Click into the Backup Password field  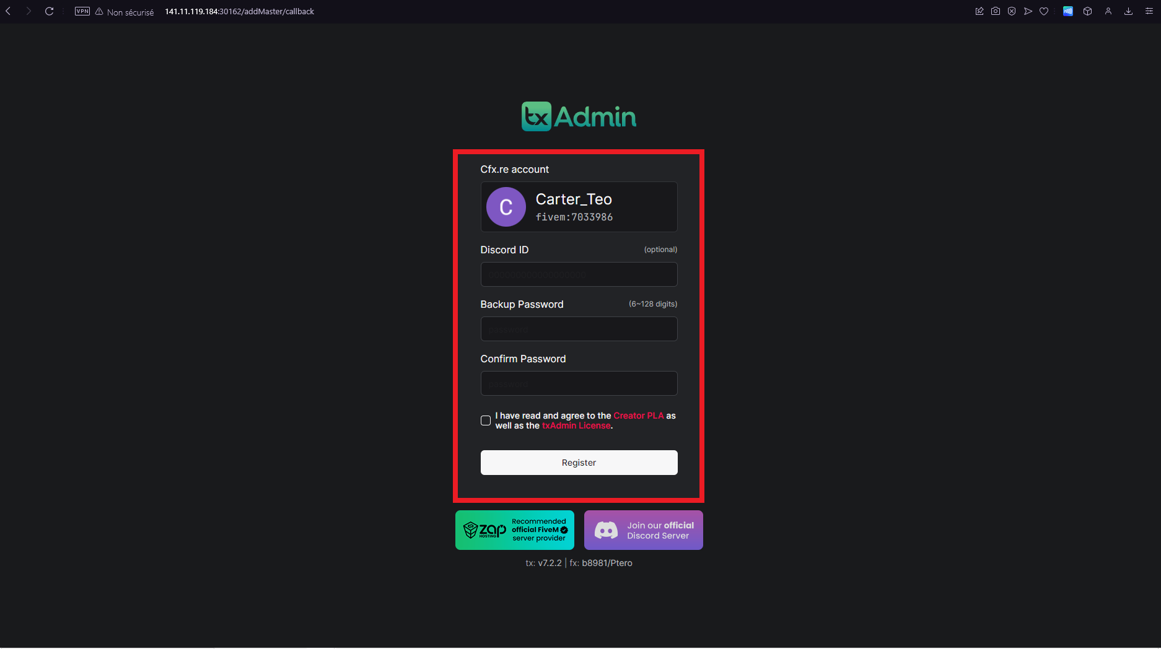[579, 329]
